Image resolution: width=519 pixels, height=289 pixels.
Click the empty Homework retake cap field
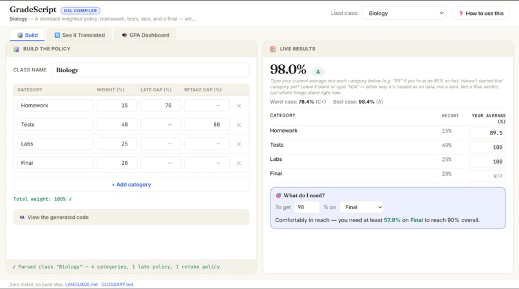click(207, 106)
